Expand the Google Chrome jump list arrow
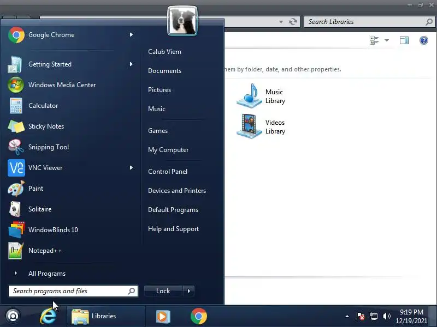The width and height of the screenshot is (437, 327). pyautogui.click(x=131, y=35)
